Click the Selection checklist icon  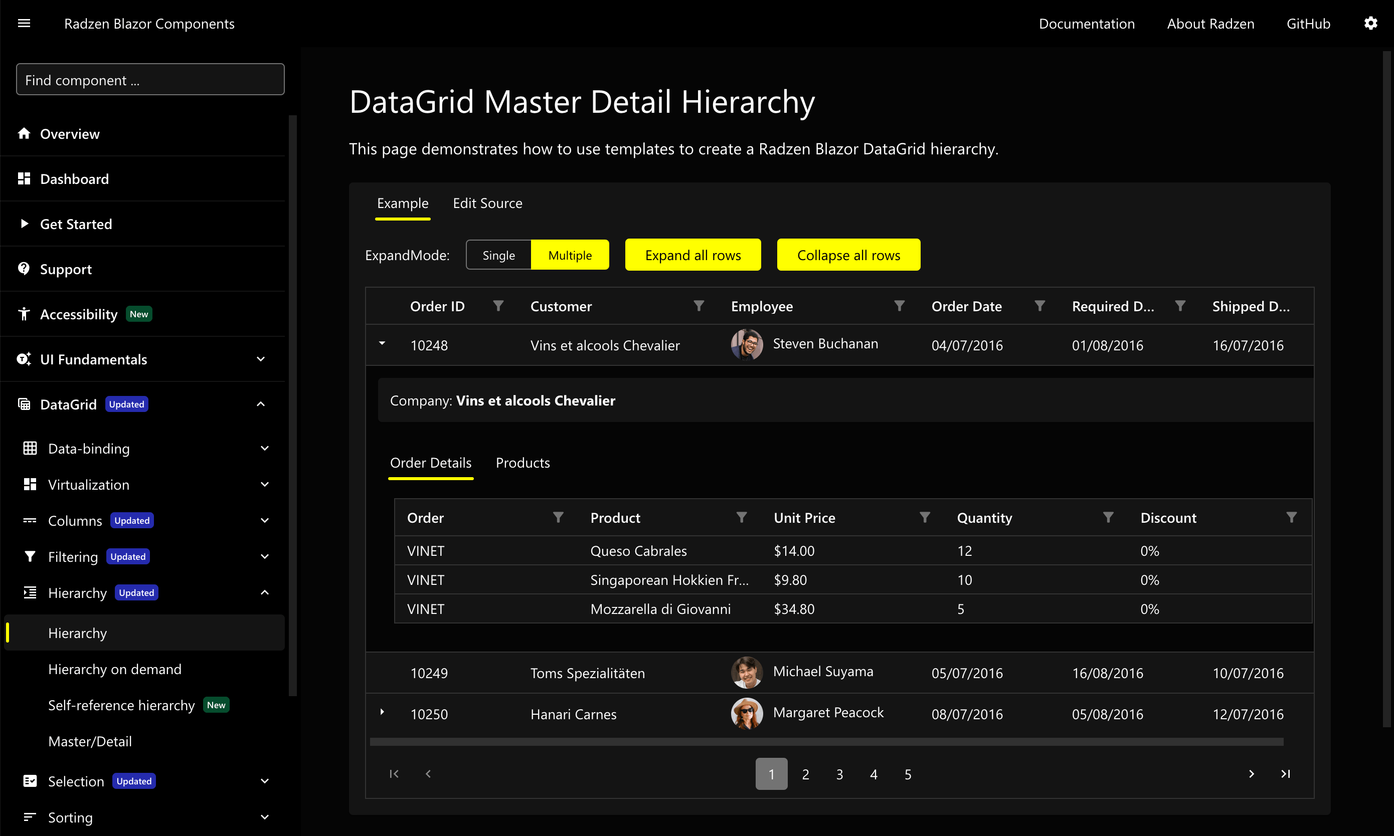[x=30, y=781]
